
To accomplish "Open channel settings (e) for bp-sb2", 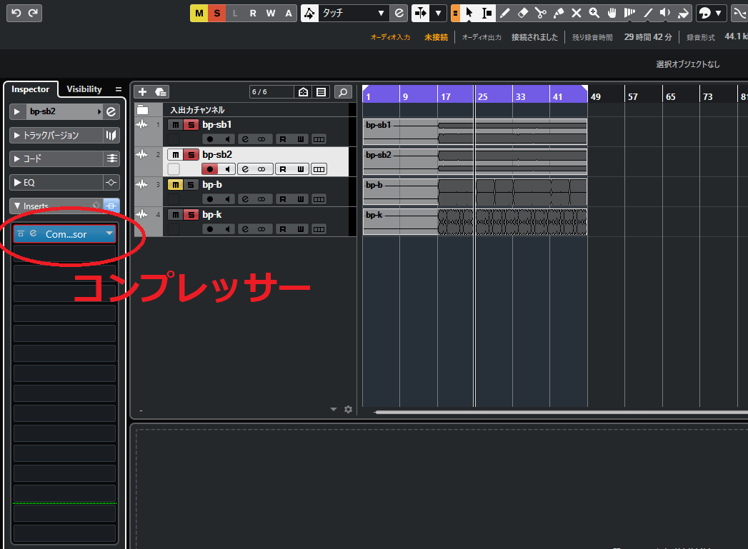I will pyautogui.click(x=245, y=169).
